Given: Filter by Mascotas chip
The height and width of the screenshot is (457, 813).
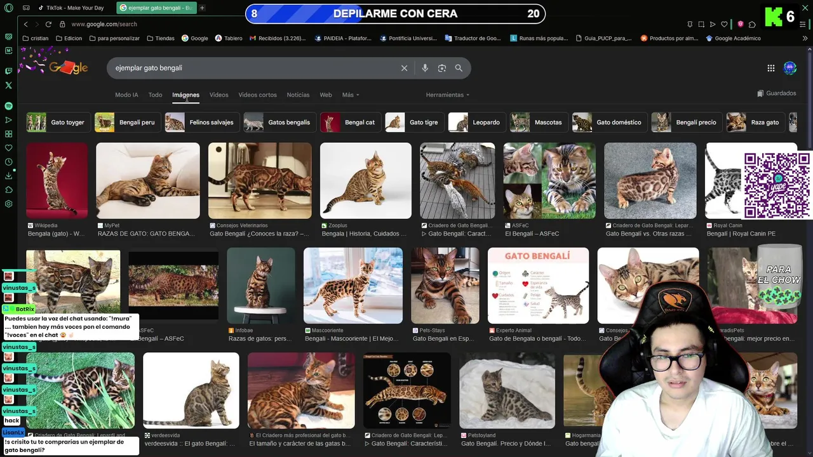Looking at the screenshot, I should pyautogui.click(x=538, y=122).
